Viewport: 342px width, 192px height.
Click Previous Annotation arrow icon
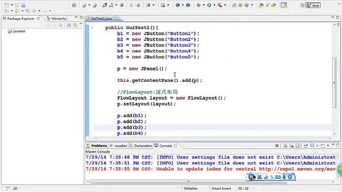(x=17, y=11)
